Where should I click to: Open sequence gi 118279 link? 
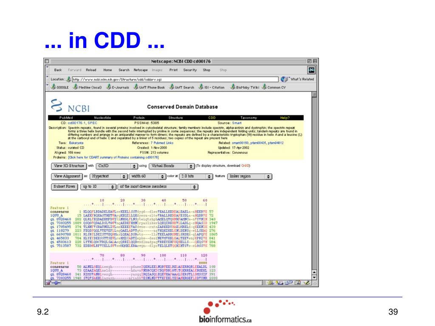(x=59, y=230)
